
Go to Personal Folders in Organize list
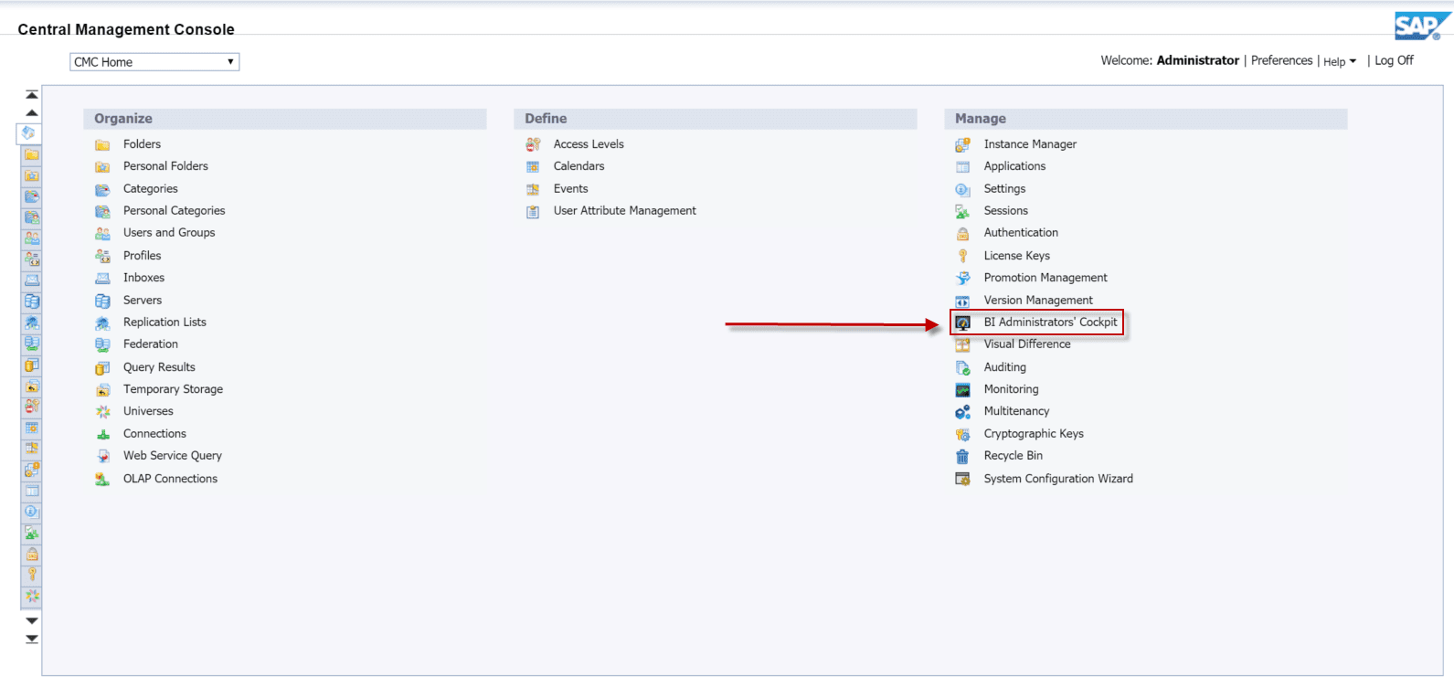(165, 166)
